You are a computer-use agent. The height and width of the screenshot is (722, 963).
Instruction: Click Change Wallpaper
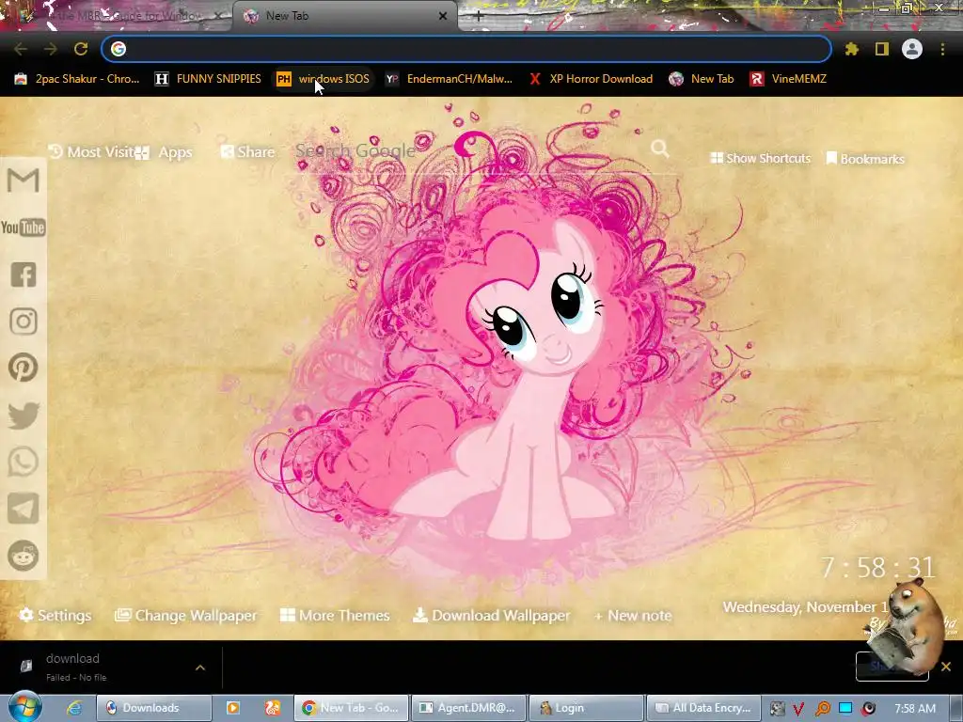pos(186,615)
